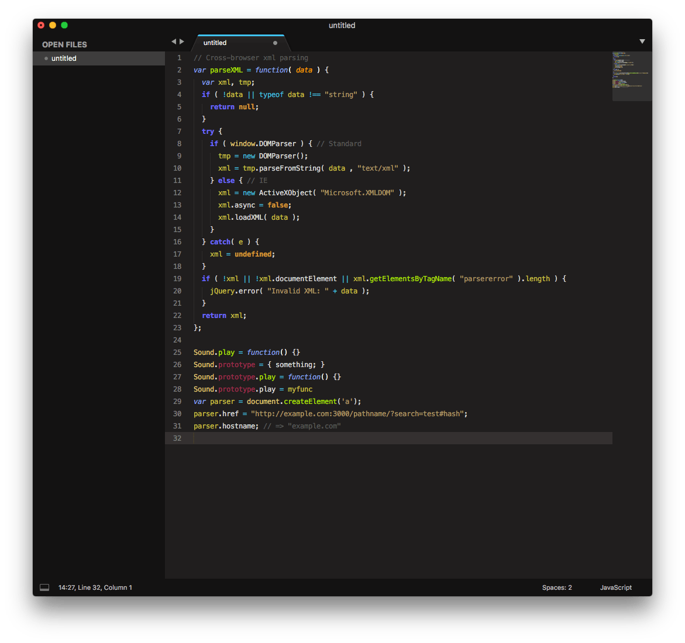Screen dimensions: 685x643
Task: Click the parseXML function name on line 2
Action: 226,70
